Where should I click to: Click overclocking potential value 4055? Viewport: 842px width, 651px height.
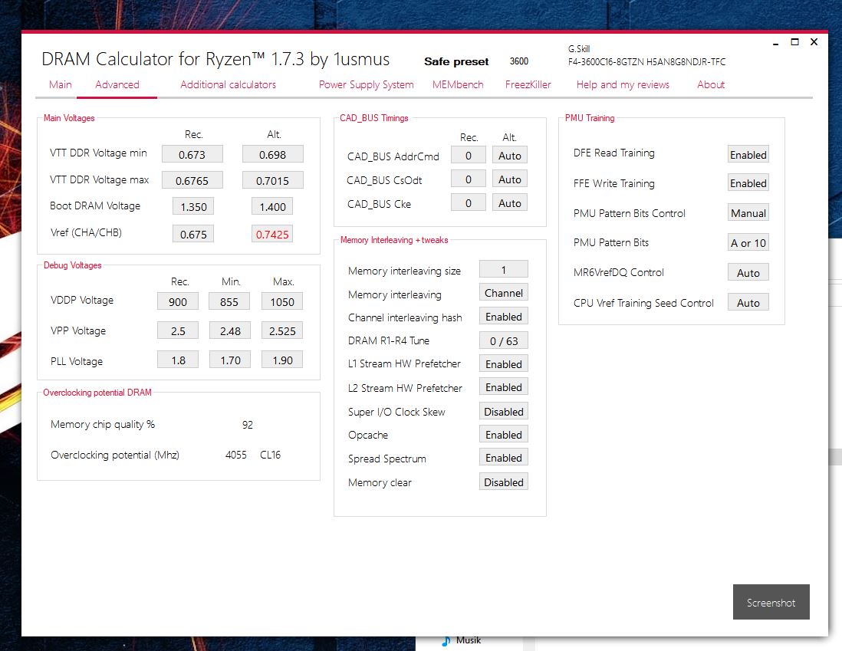click(x=235, y=455)
